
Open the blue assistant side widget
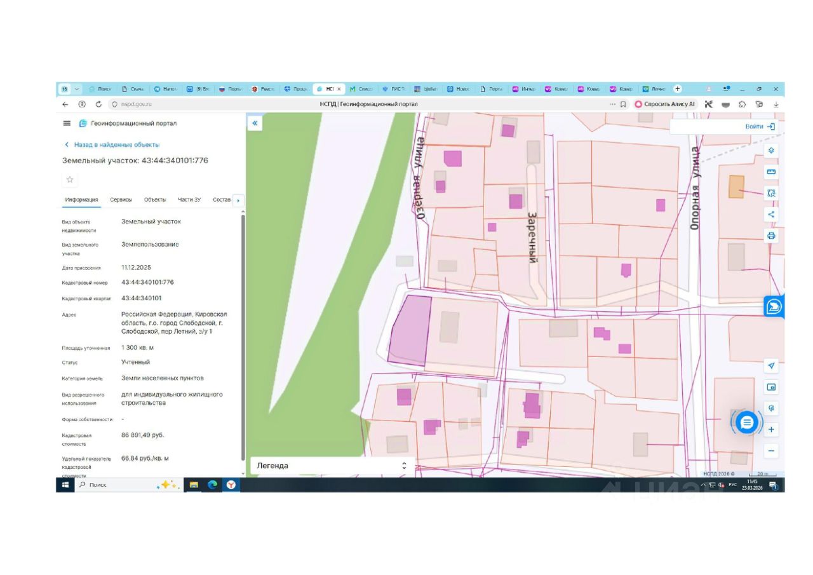click(x=774, y=307)
